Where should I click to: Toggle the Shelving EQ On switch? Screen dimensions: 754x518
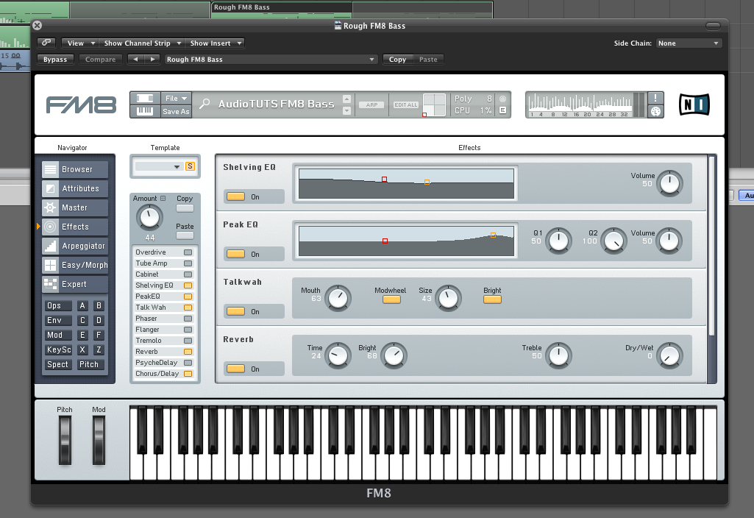pos(235,196)
